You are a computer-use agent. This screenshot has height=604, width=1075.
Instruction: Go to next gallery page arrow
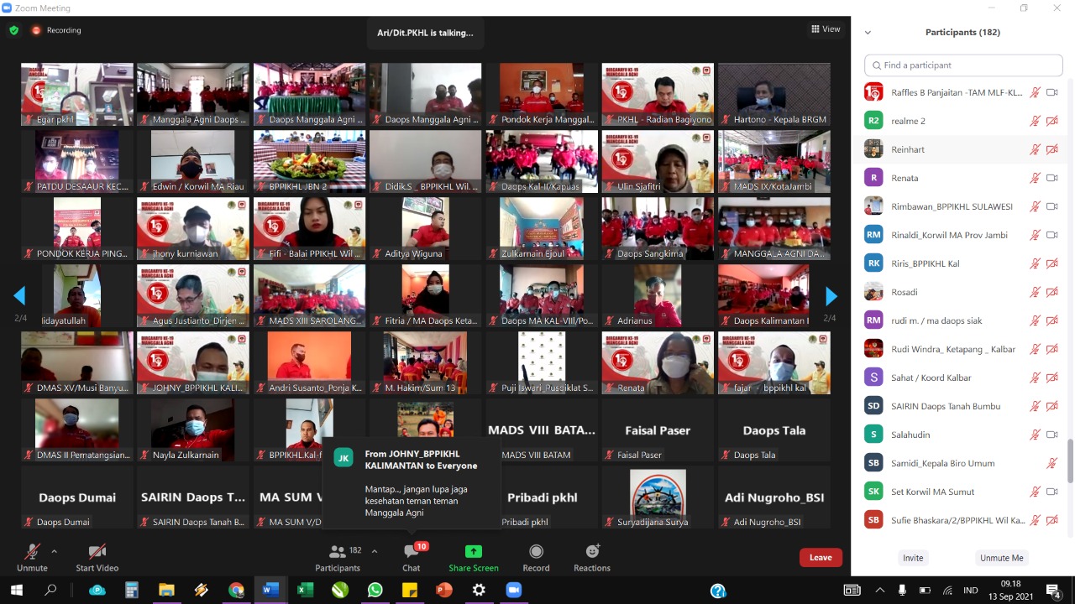click(831, 296)
